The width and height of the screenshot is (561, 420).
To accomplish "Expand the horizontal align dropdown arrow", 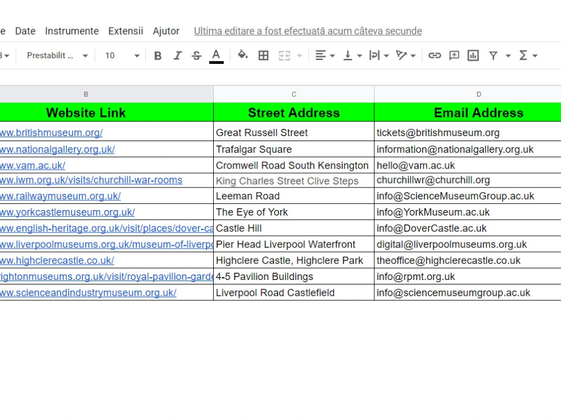I will tap(332, 55).
